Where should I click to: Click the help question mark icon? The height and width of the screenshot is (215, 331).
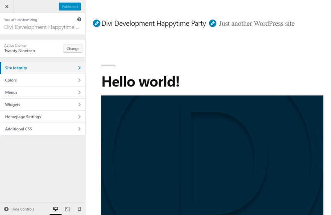coord(79,19)
